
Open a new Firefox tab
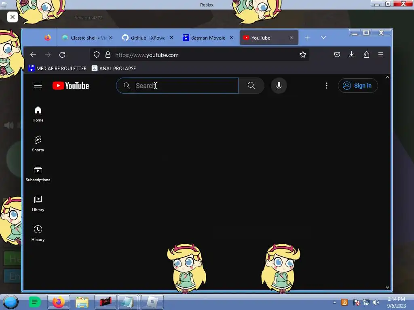307,38
